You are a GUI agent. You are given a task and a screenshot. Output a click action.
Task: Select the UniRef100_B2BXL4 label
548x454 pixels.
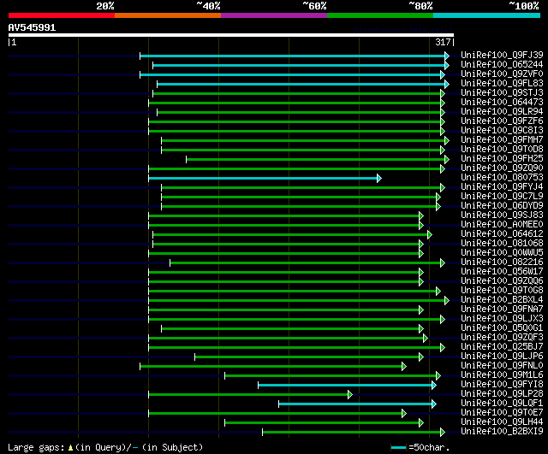click(x=502, y=300)
